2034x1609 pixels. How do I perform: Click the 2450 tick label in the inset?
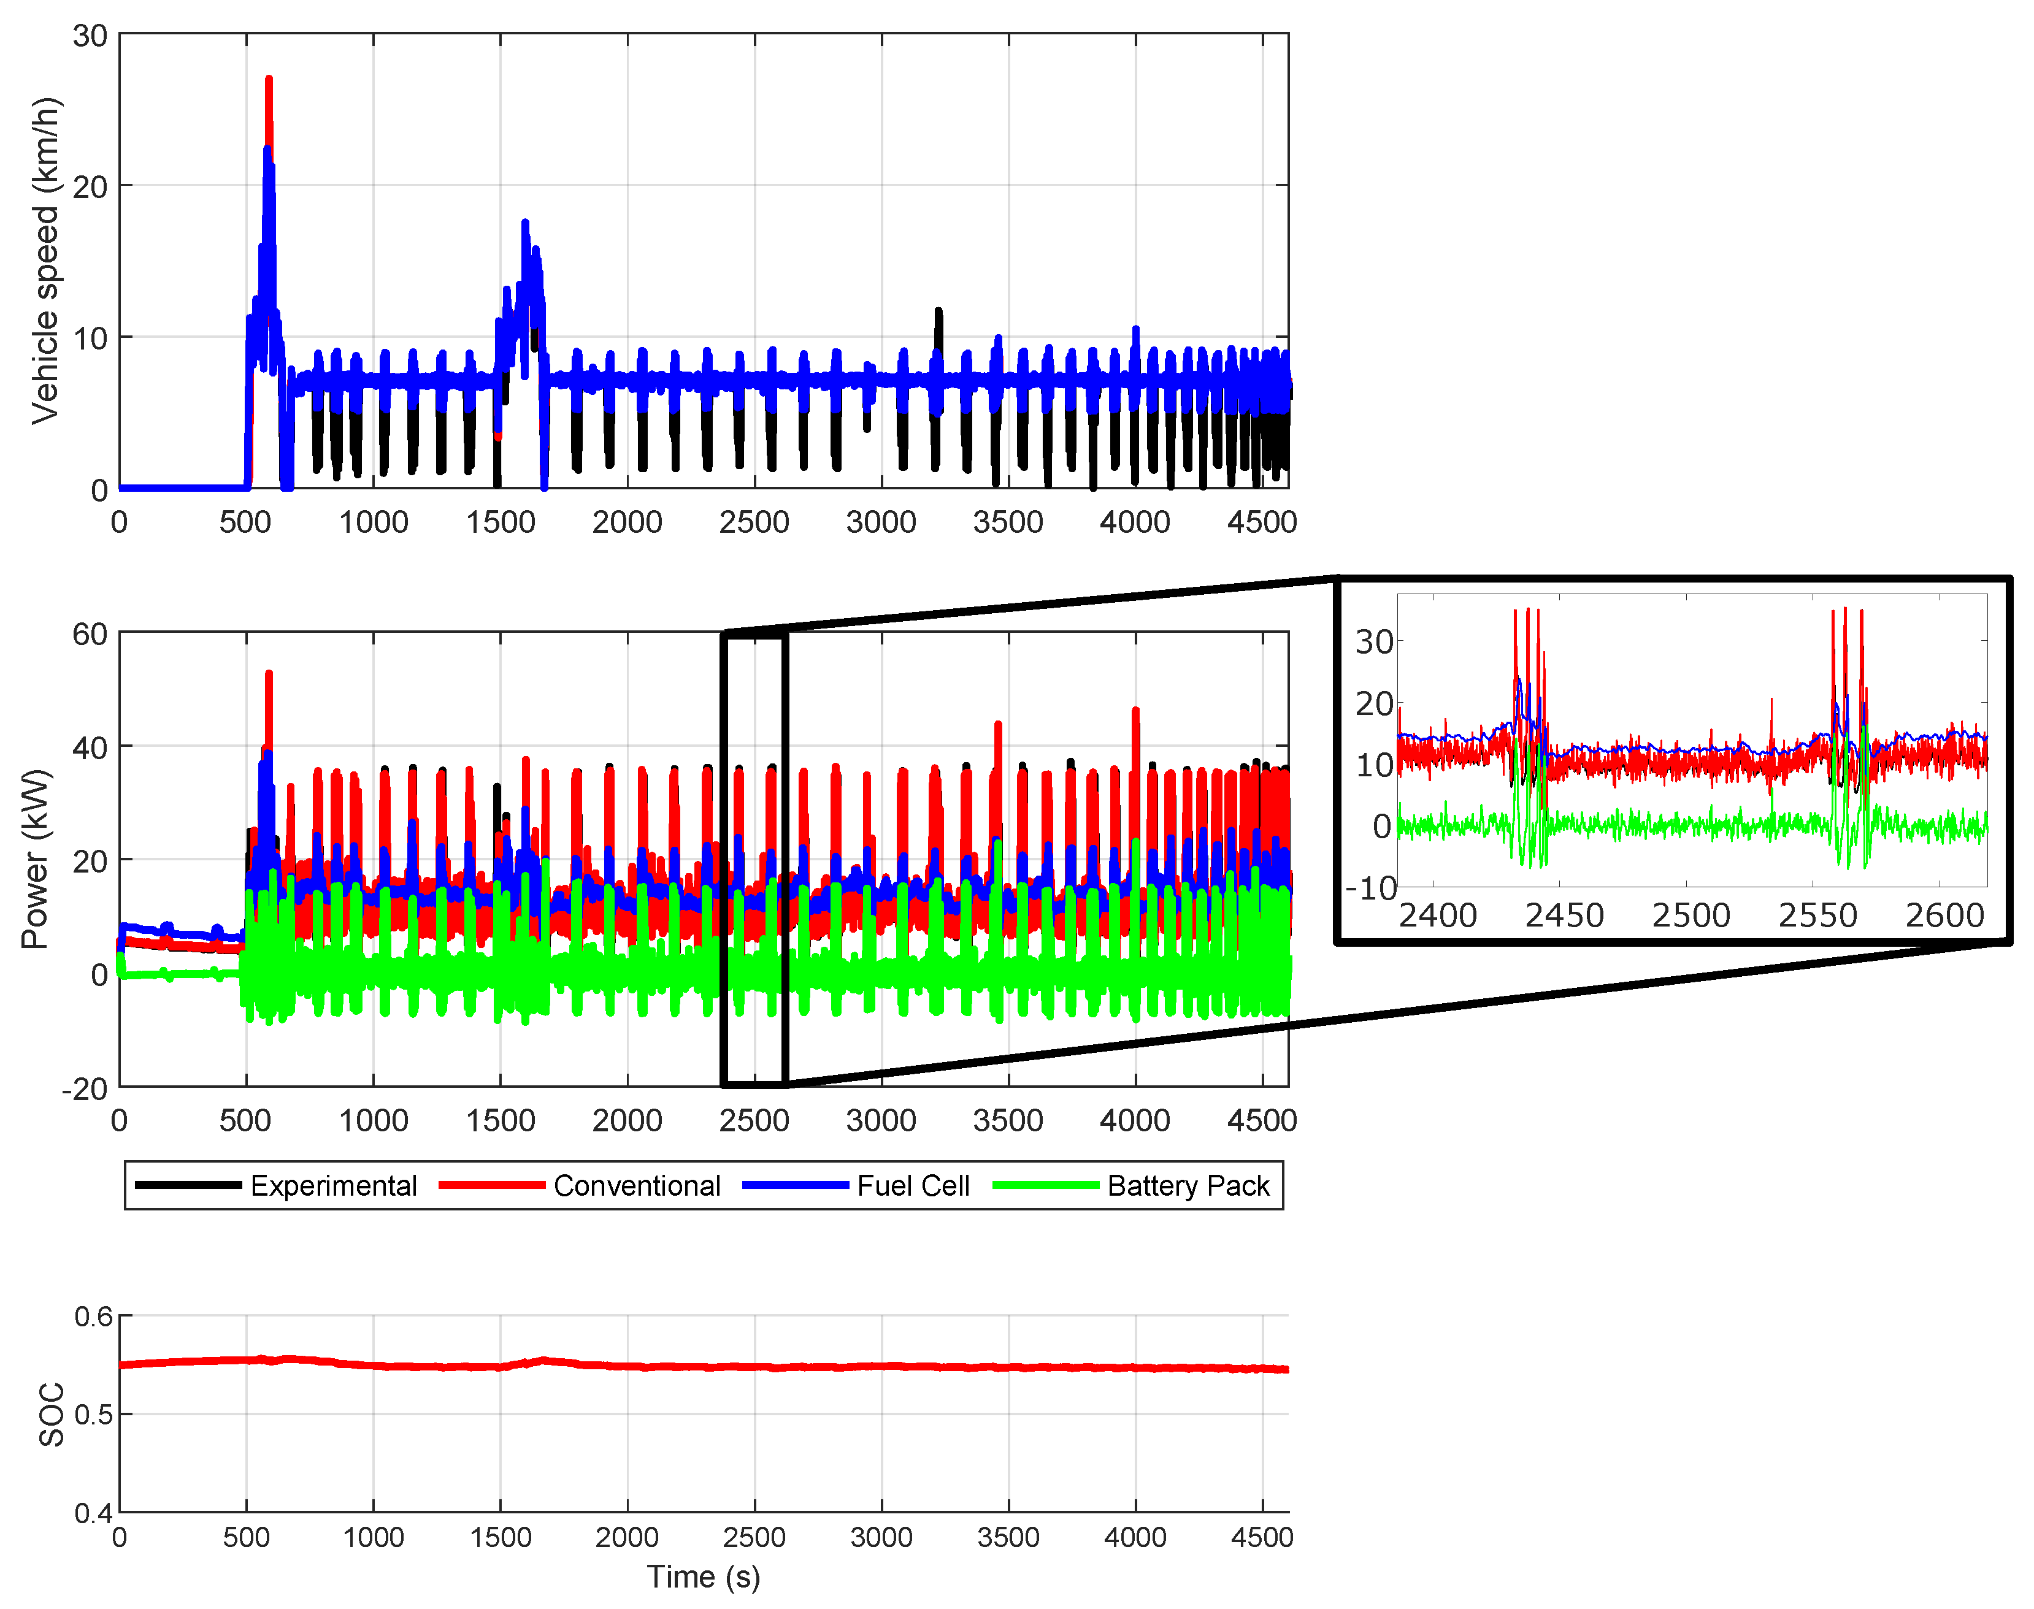(1564, 915)
